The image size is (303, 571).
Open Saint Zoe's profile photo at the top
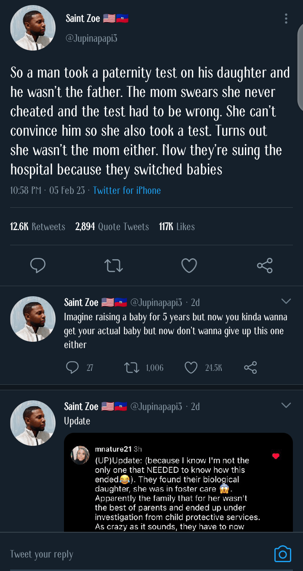(x=33, y=28)
